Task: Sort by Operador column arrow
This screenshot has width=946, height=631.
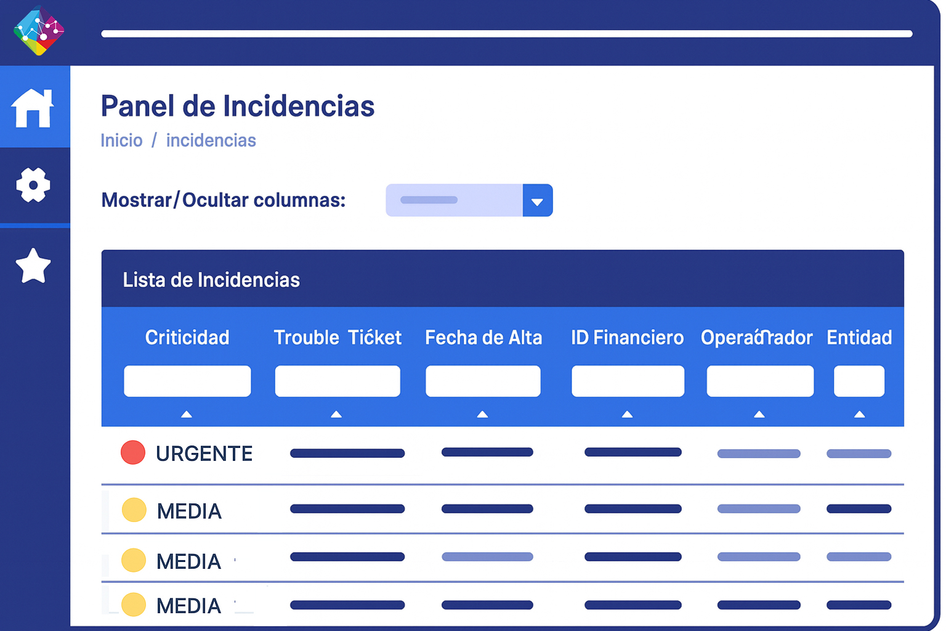Action: pyautogui.click(x=759, y=414)
